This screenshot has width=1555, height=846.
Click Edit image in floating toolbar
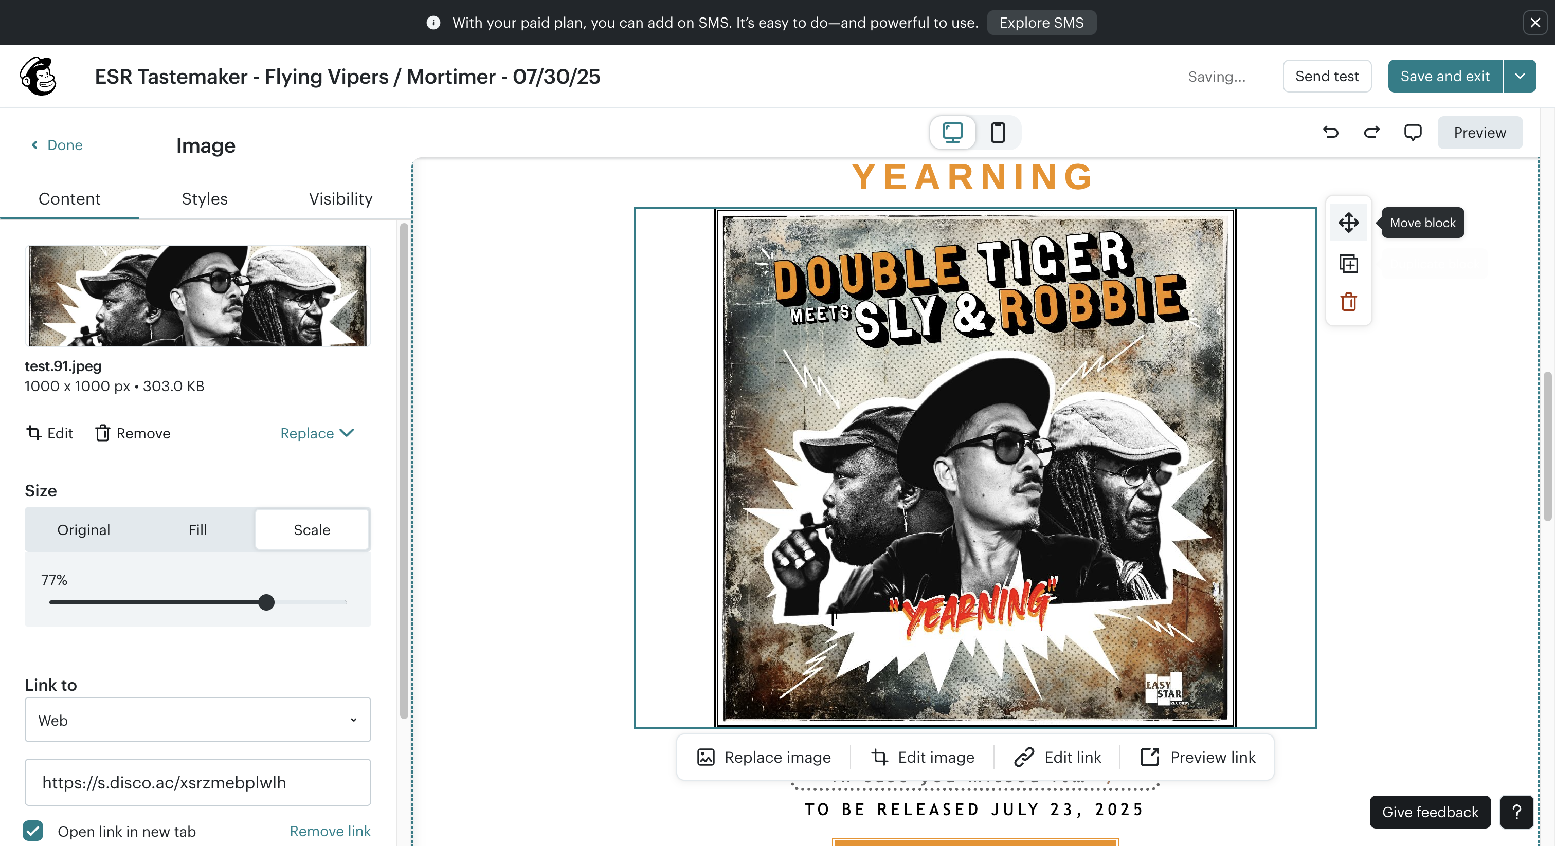pos(923,757)
